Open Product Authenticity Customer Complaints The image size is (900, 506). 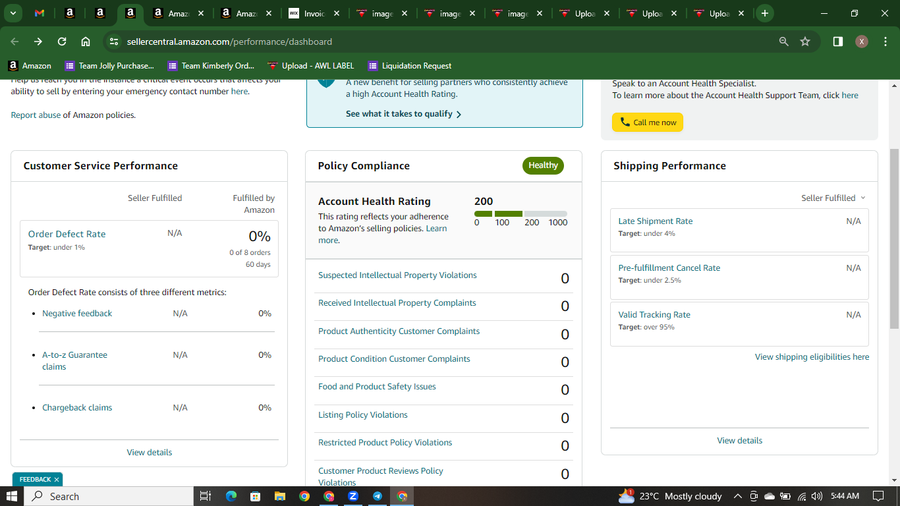399,331
